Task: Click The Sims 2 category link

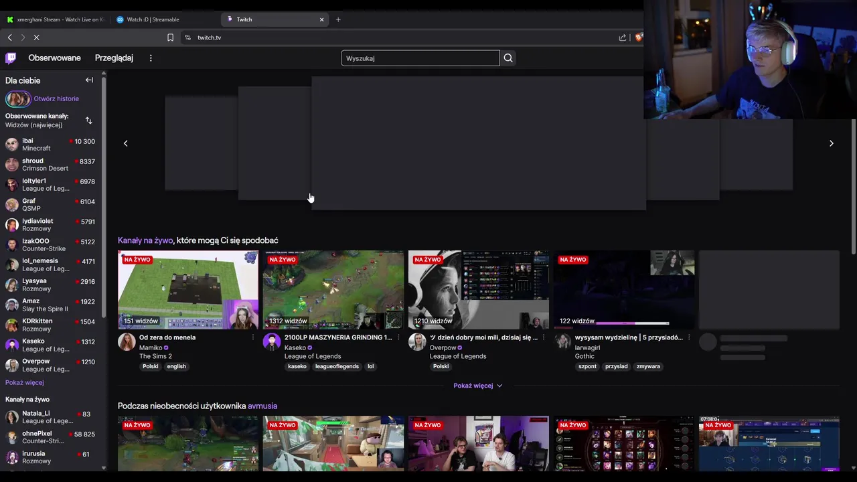Action: (x=155, y=356)
